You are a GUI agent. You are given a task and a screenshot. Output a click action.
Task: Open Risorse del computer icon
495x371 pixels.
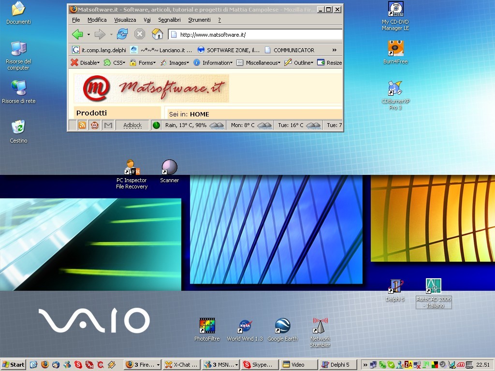[18, 56]
